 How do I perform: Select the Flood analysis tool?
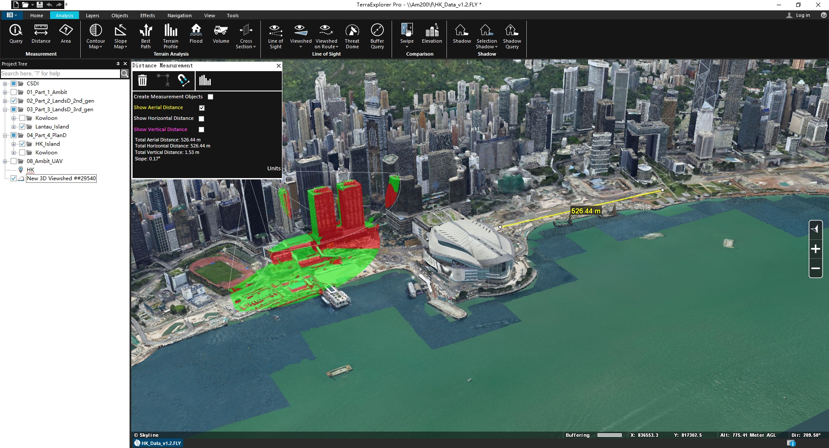[x=196, y=34]
